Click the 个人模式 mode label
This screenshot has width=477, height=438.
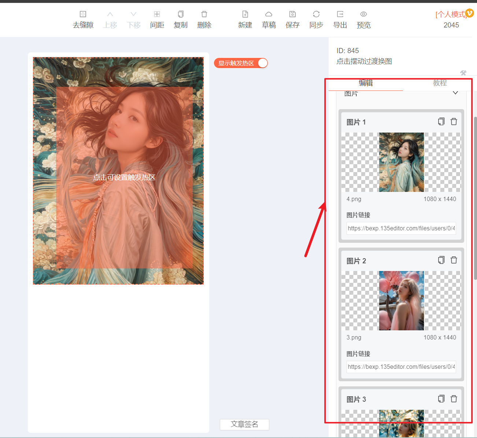(450, 14)
